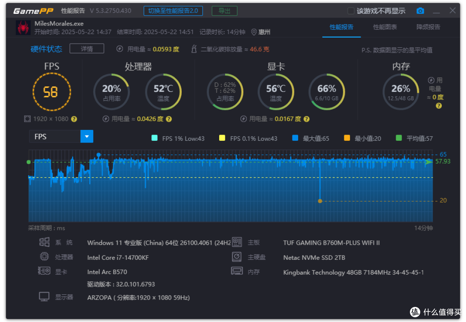Screen dimensions: 466x322
Task: Click the CO2 emission bottle icon
Action: pyautogui.click(x=194, y=49)
